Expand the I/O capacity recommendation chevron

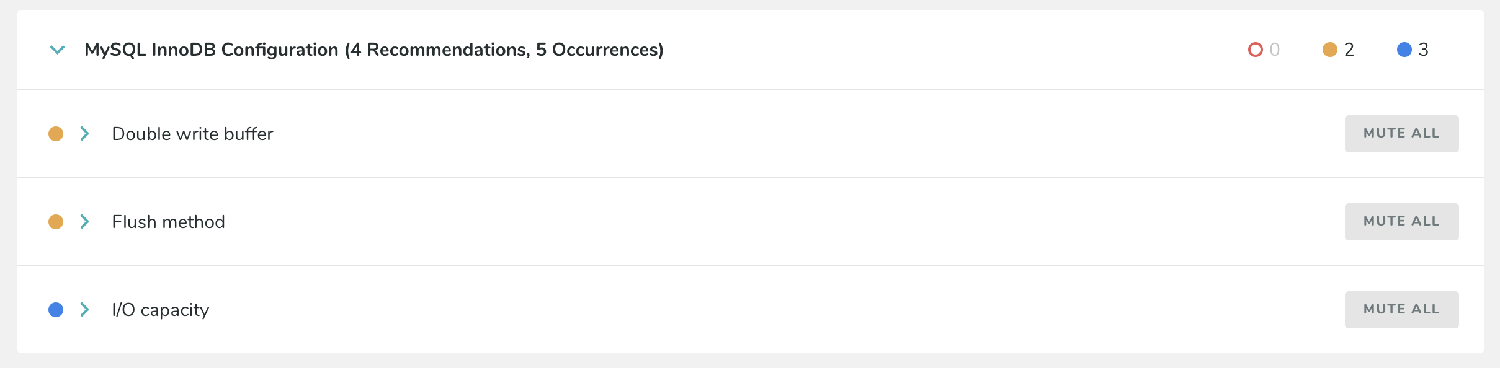[85, 310]
